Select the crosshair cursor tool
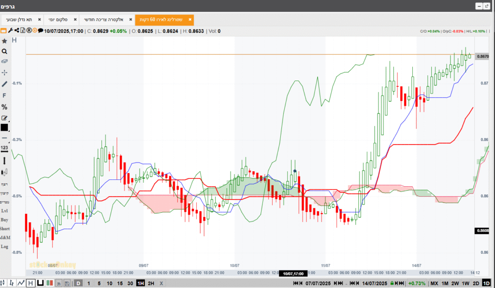495x288 pixels. point(4,72)
